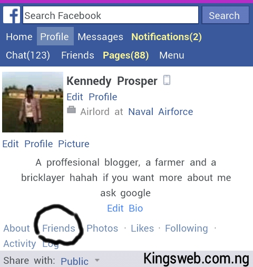Click the Edit Profile link

coord(92,97)
